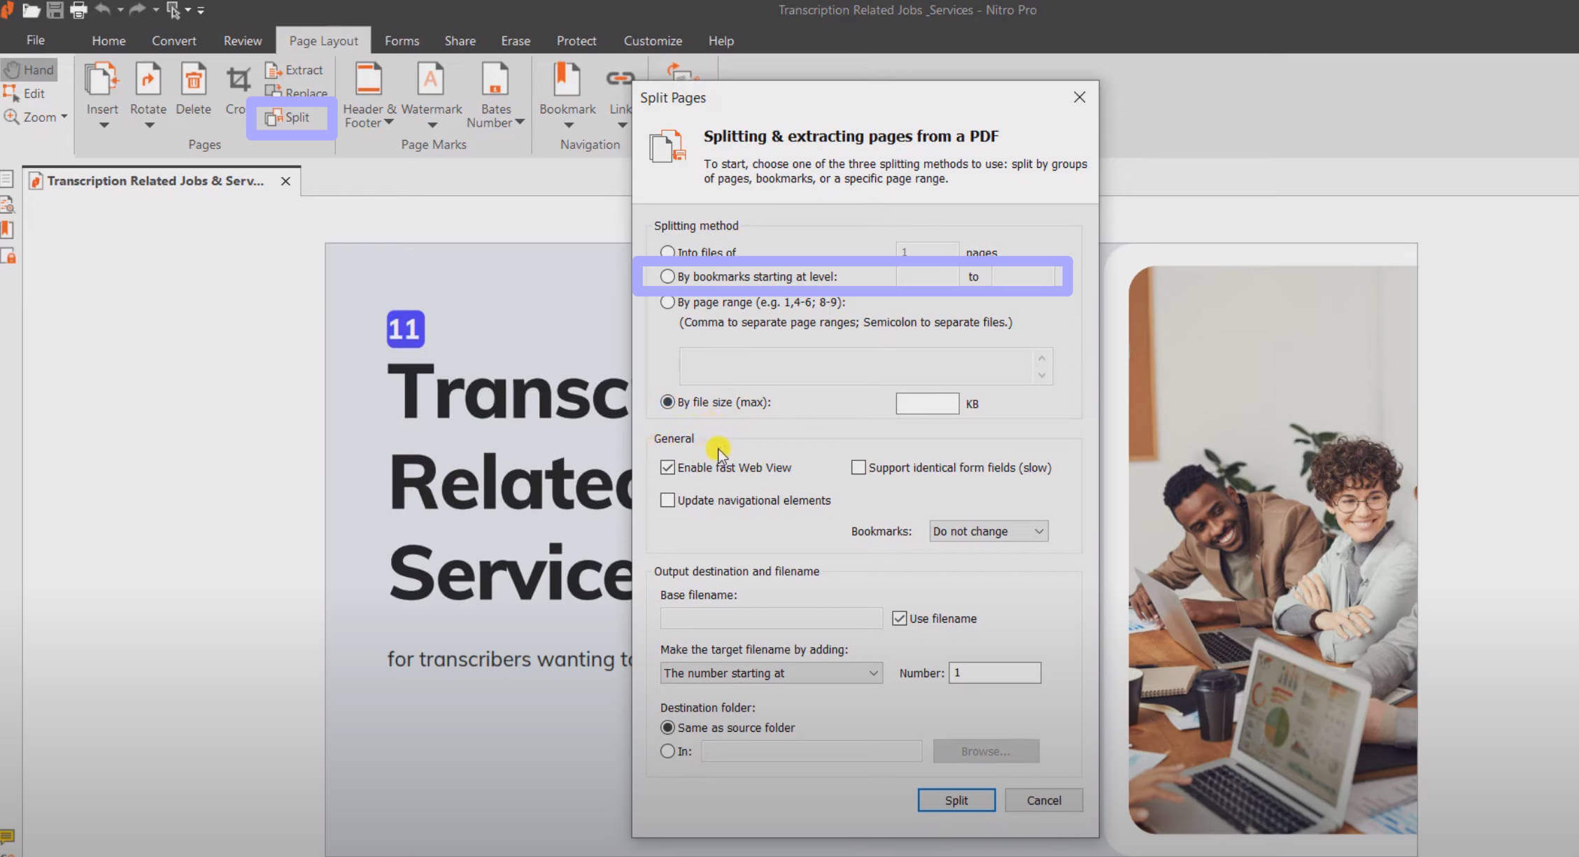Cancel the Split Pages dialog

[1043, 800]
